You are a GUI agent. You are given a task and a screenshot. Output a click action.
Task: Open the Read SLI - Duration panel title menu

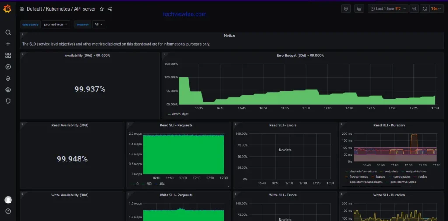(389, 125)
